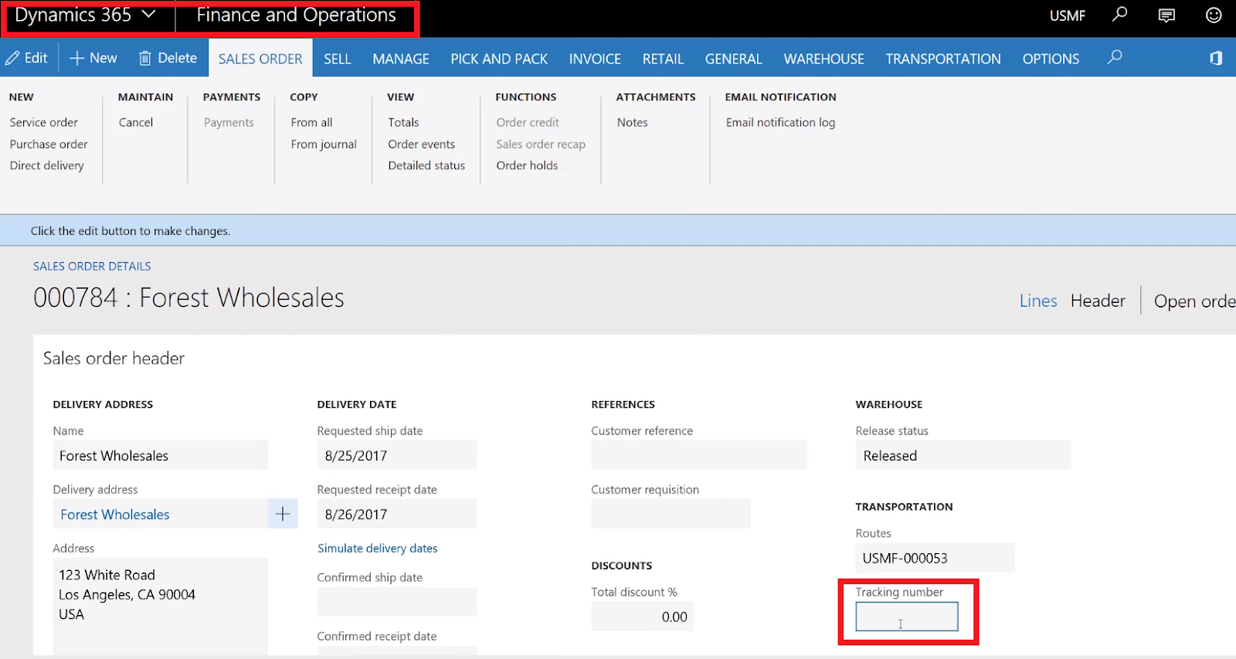Click the smiley feedback icon
Image resolution: width=1236 pixels, height=659 pixels.
point(1214,15)
